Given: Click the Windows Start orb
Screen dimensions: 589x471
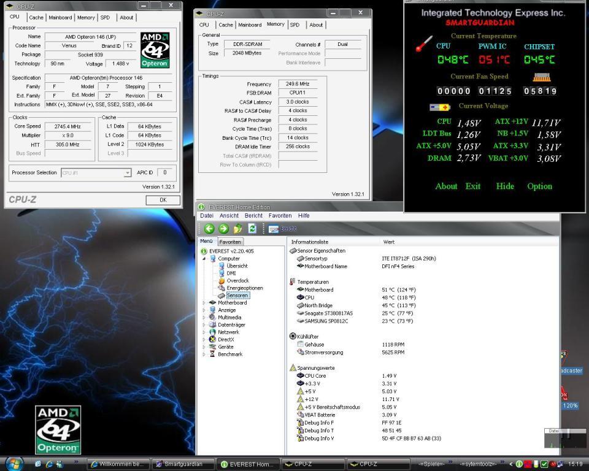Looking at the screenshot, I should [x=14, y=464].
